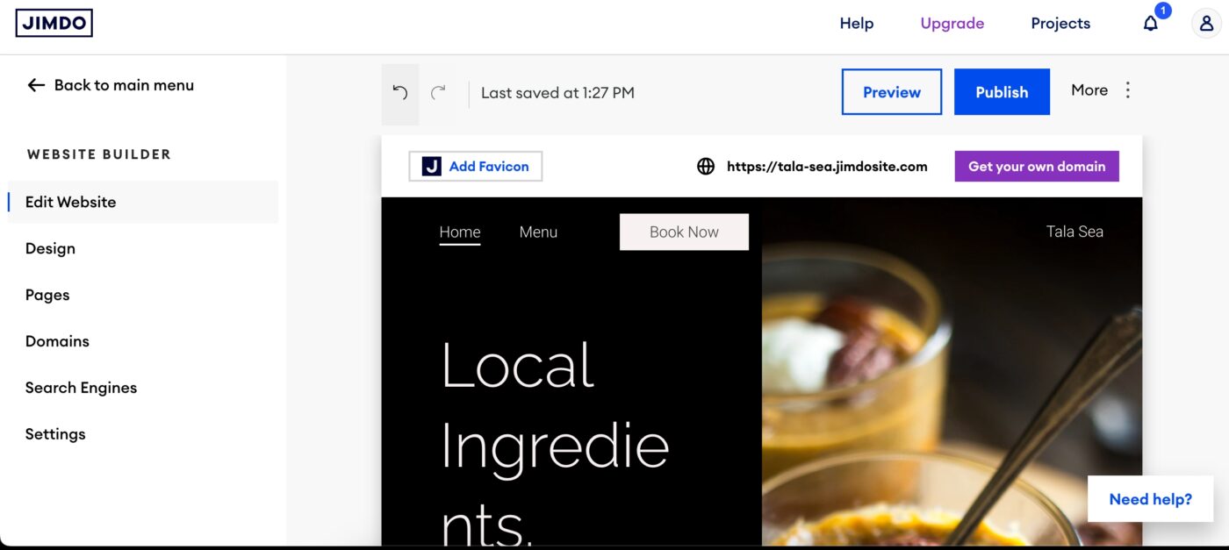The width and height of the screenshot is (1229, 550).
Task: Open Settings in website builder menu
Action: coord(55,434)
